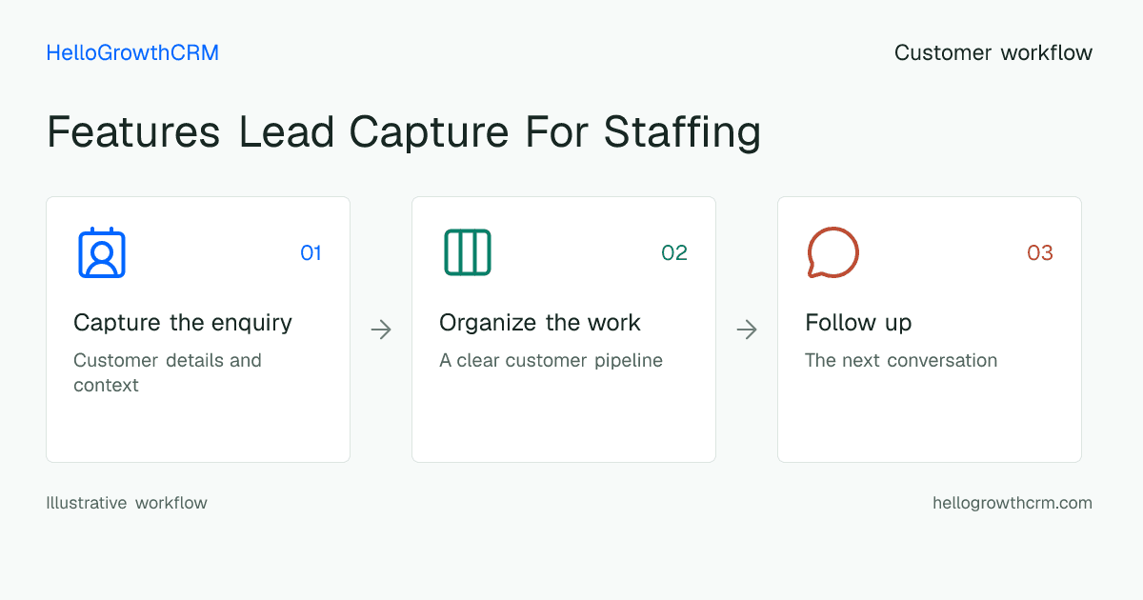The height and width of the screenshot is (600, 1143).
Task: Open the HelloGrowthCRM brand link
Action: [132, 53]
